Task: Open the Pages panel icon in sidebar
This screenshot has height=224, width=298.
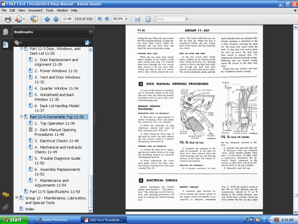Action: coord(5,32)
